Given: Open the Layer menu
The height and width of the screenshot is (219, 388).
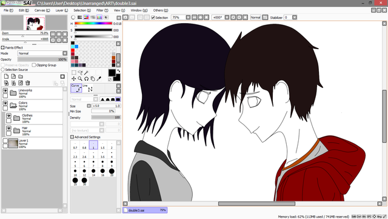Looking at the screenshot, I should [x=62, y=10].
